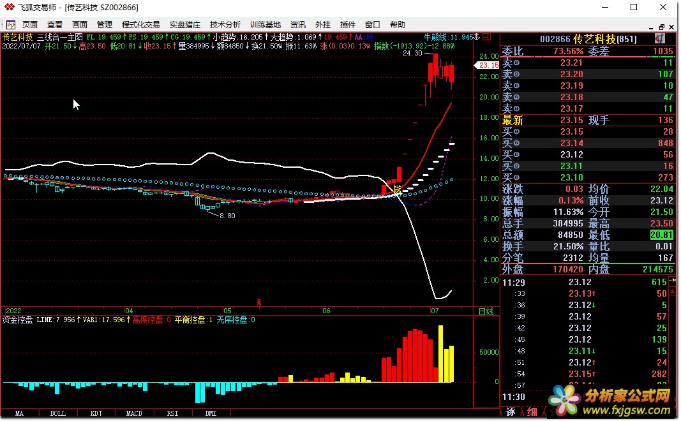Click 委差 value 1035

point(662,51)
